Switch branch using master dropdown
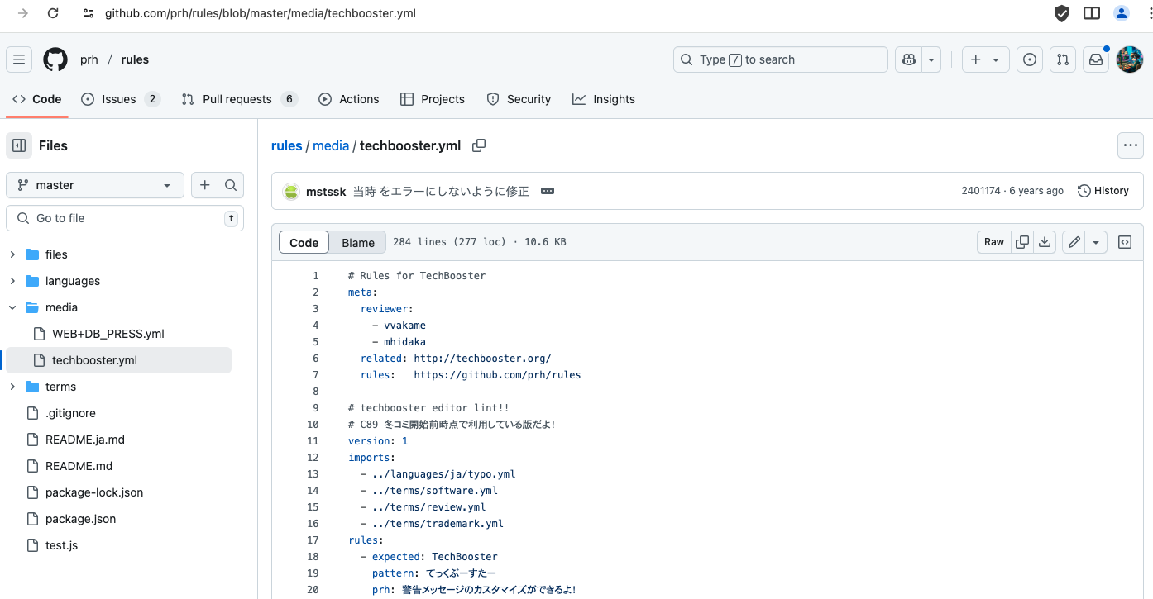Screen dimensions: 1153x599 point(95,185)
